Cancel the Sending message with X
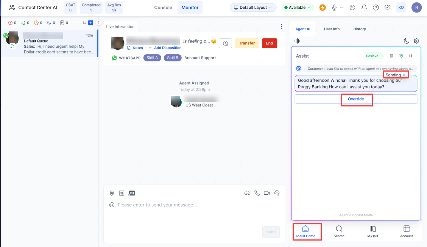The width and height of the screenshot is (427, 247). click(x=404, y=75)
